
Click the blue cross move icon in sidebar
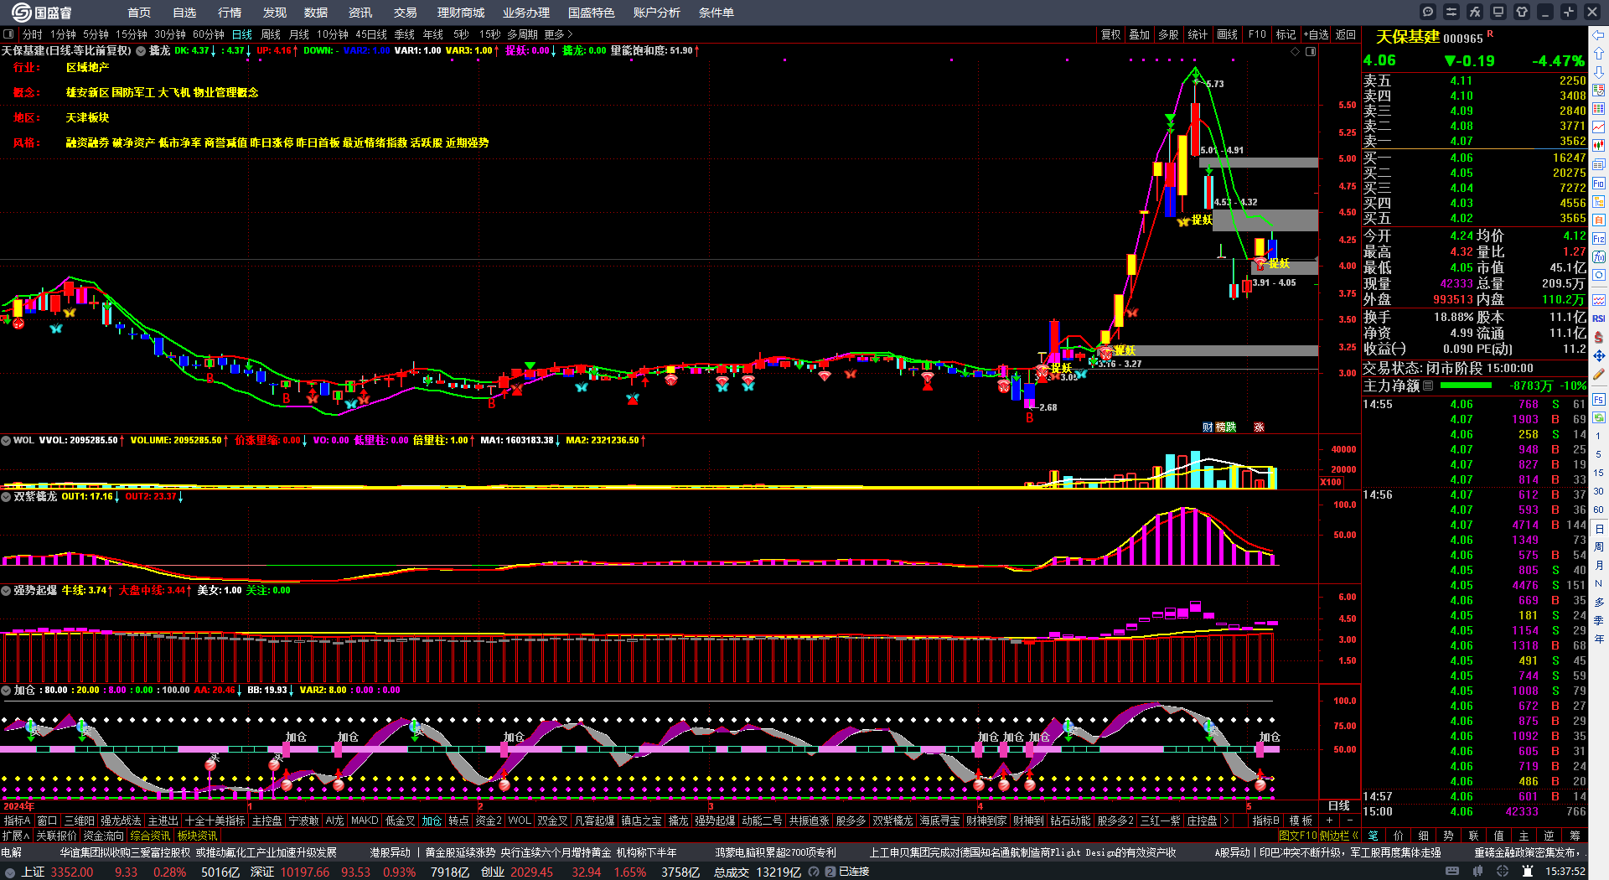(1599, 355)
